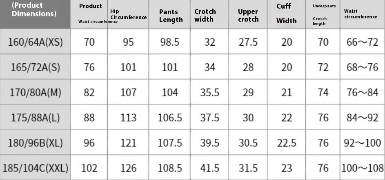Select the Crotch width column header
The height and width of the screenshot is (180, 385).
[x=209, y=14]
